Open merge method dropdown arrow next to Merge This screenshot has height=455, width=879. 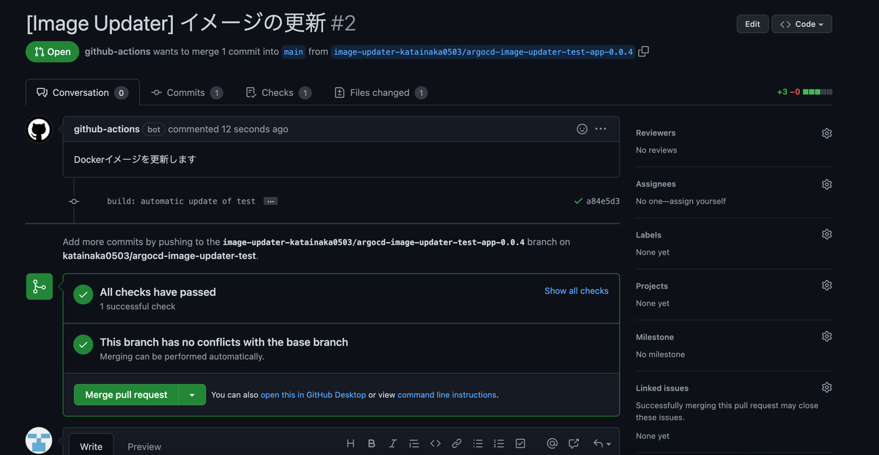tap(192, 395)
